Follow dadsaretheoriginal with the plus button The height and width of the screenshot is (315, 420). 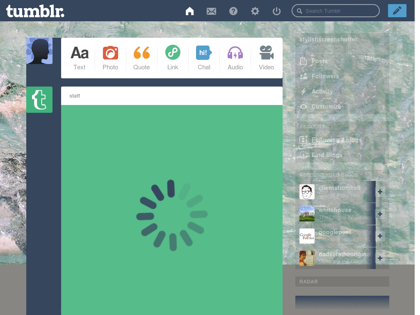pos(380,258)
